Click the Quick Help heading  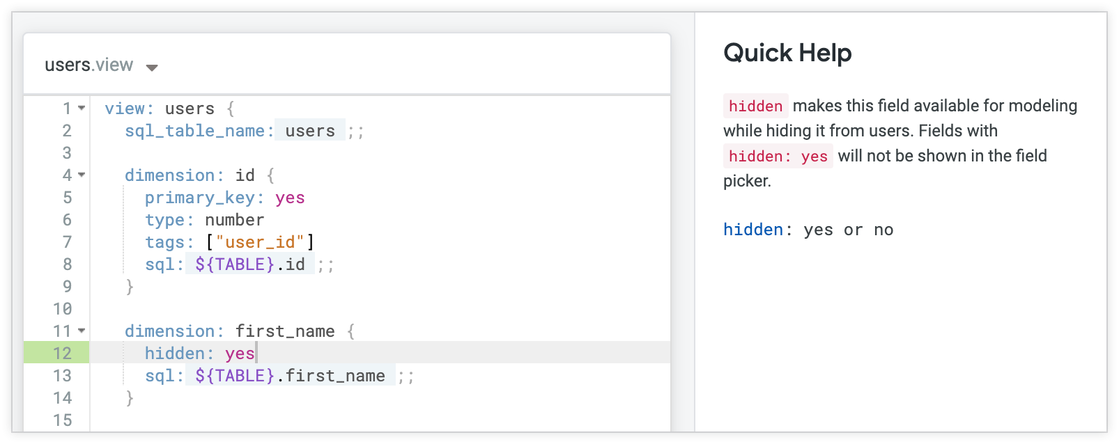tap(787, 53)
